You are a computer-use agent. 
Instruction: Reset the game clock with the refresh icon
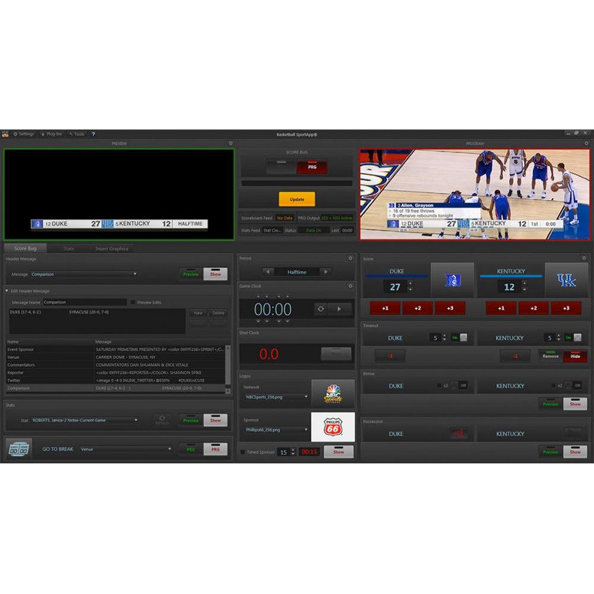pyautogui.click(x=321, y=309)
